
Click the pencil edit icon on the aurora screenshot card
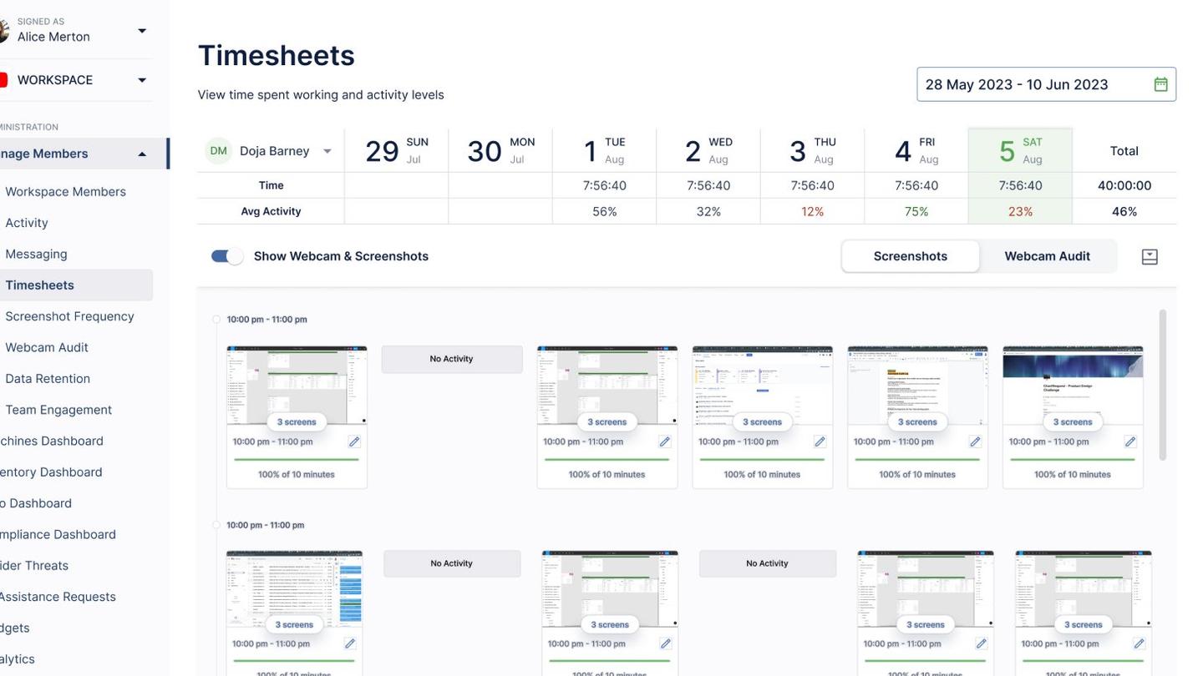[x=1130, y=441]
